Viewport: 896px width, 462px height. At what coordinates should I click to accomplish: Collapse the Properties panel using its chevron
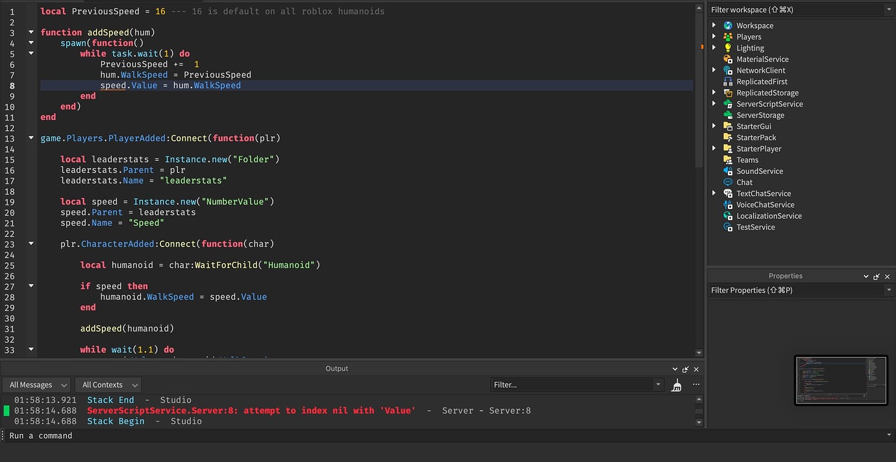(865, 276)
